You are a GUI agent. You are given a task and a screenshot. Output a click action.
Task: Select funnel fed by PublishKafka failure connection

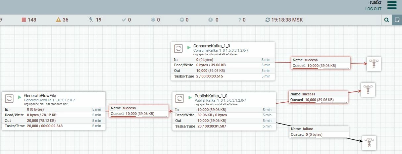click(x=369, y=143)
